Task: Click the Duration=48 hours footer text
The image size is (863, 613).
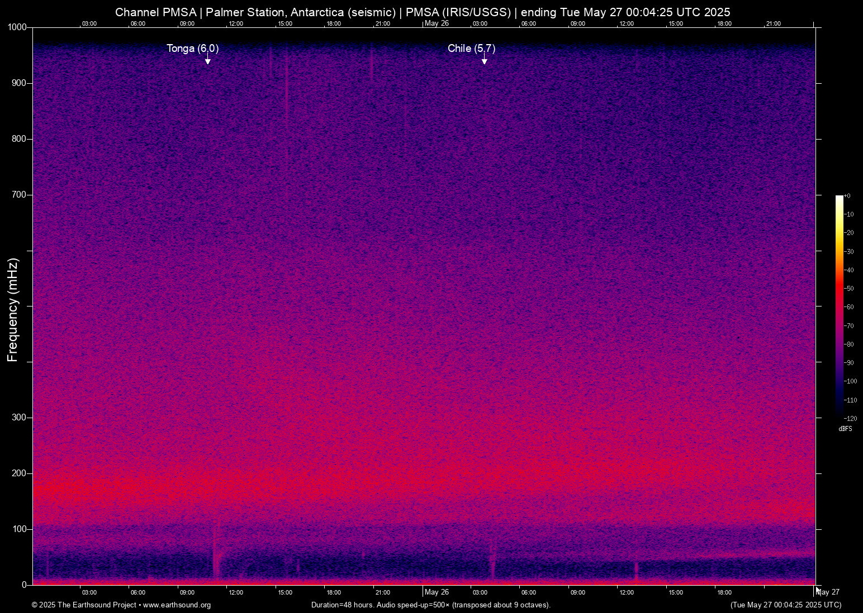Action: point(430,605)
